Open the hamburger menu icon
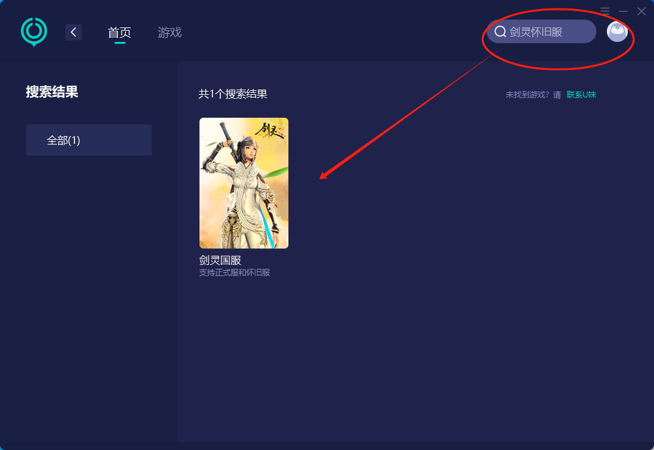The image size is (654, 450). 605,11
